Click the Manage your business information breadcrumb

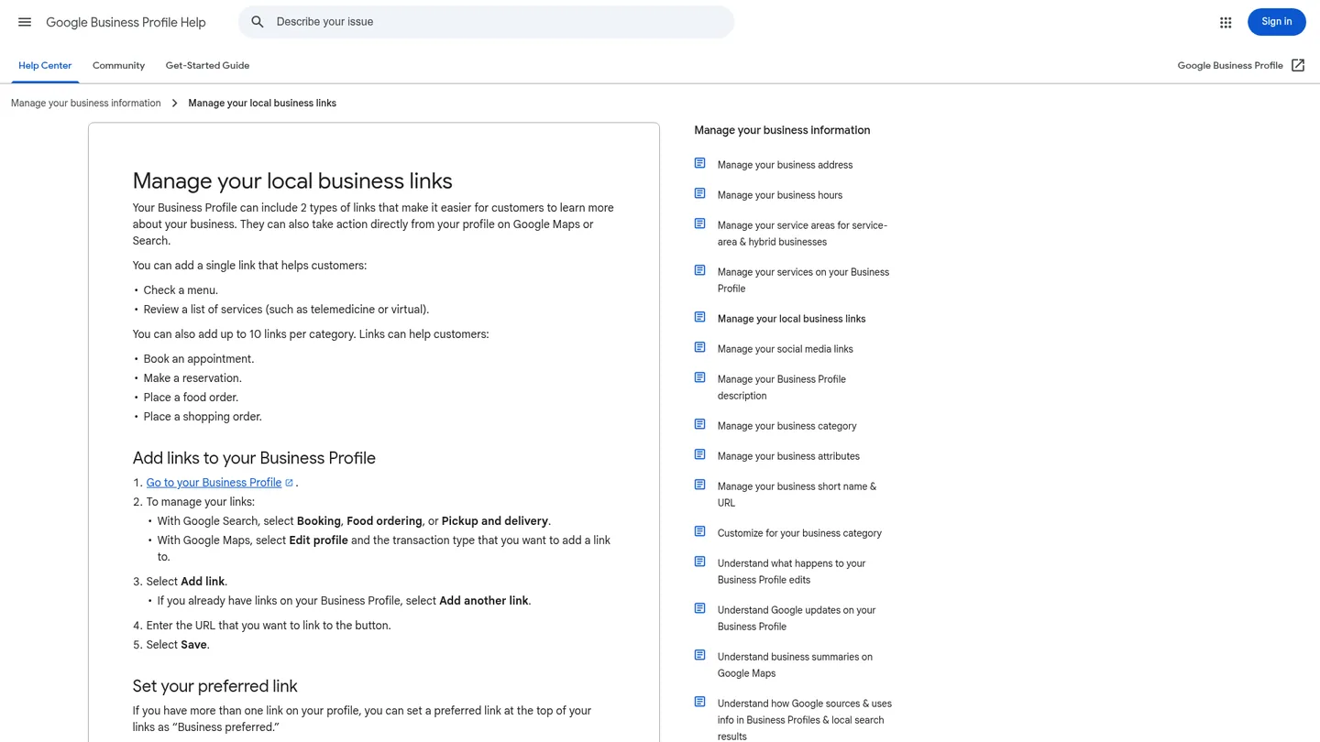(x=86, y=104)
